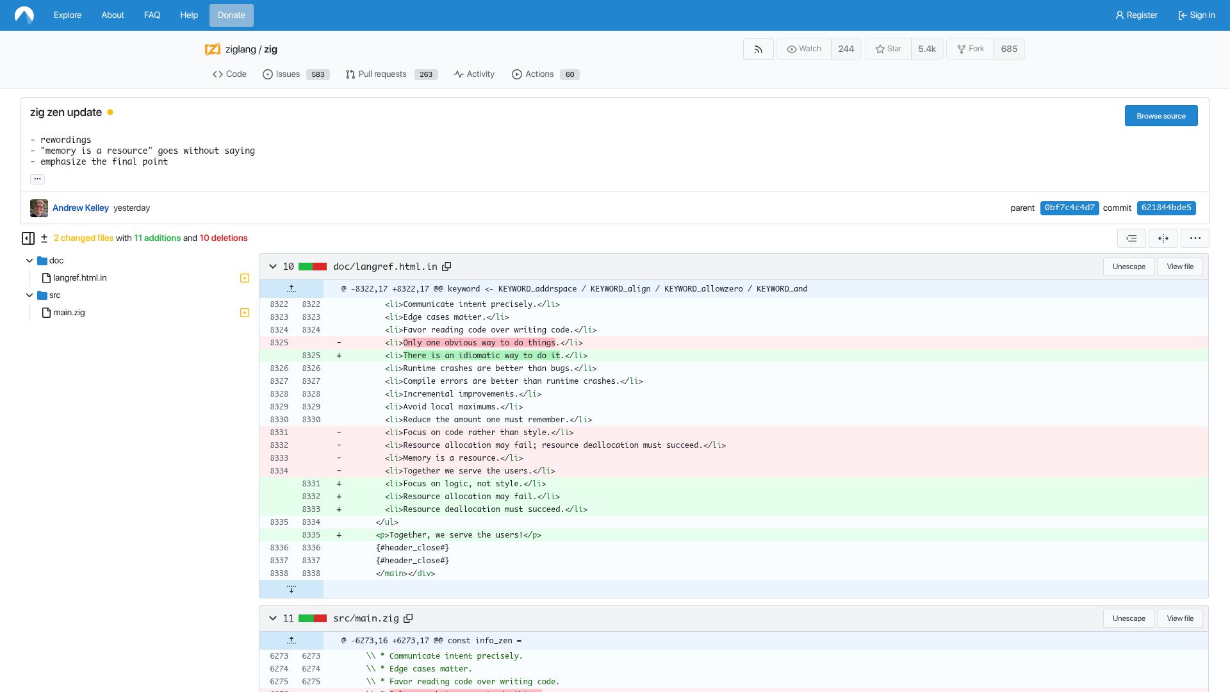The image size is (1230, 692).
Task: Open the Sign in link
Action: coord(1196,15)
